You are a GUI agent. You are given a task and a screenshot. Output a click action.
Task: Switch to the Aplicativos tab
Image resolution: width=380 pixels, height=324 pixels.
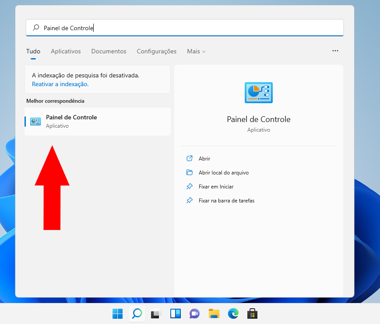click(x=66, y=51)
